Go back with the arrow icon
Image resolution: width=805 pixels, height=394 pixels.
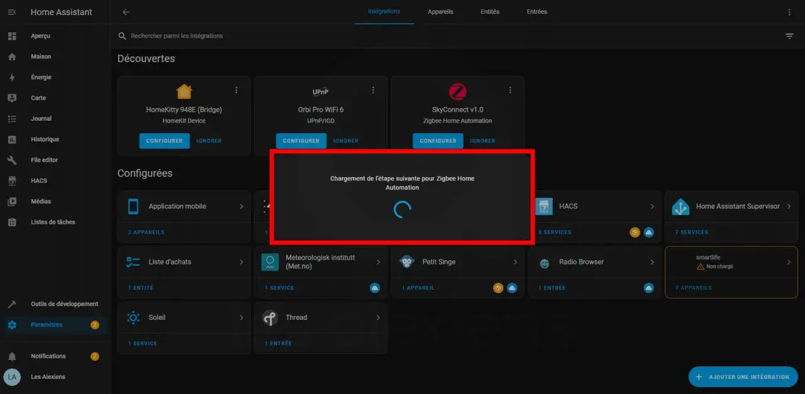click(126, 12)
